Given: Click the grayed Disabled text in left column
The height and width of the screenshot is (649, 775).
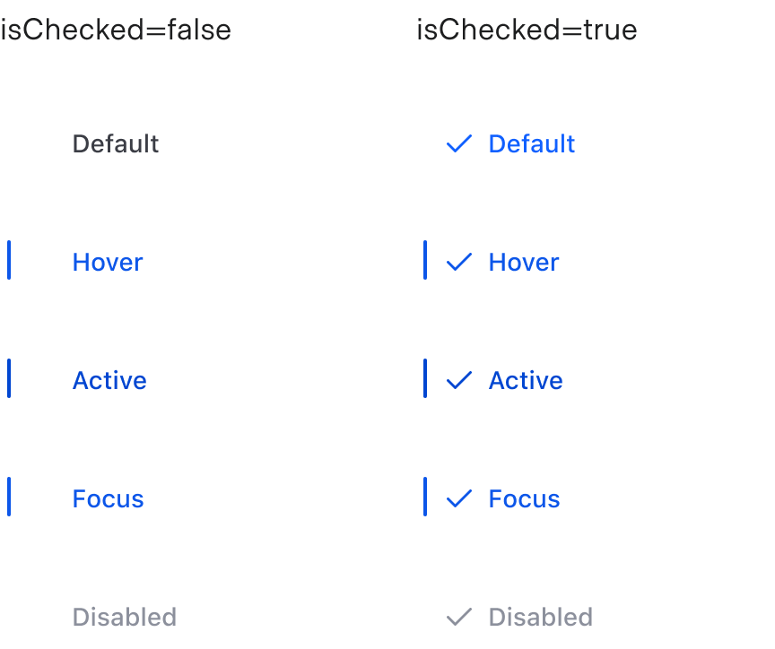Looking at the screenshot, I should (125, 617).
